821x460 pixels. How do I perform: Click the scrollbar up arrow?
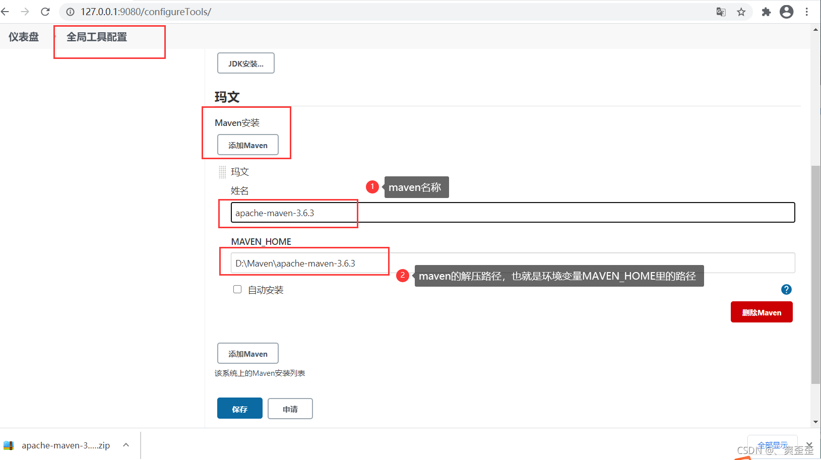(x=815, y=30)
